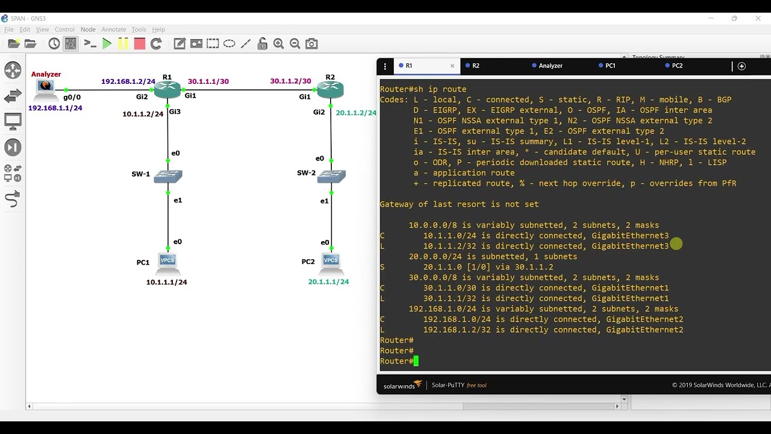771x434 pixels.
Task: Select the draw ellipse tool
Action: click(x=229, y=43)
